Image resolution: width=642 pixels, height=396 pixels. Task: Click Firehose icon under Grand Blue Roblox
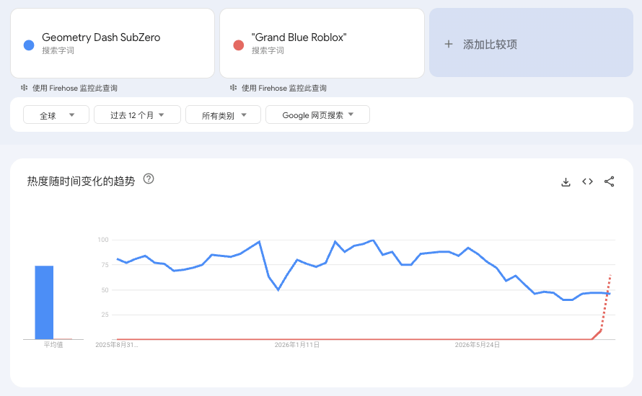234,87
